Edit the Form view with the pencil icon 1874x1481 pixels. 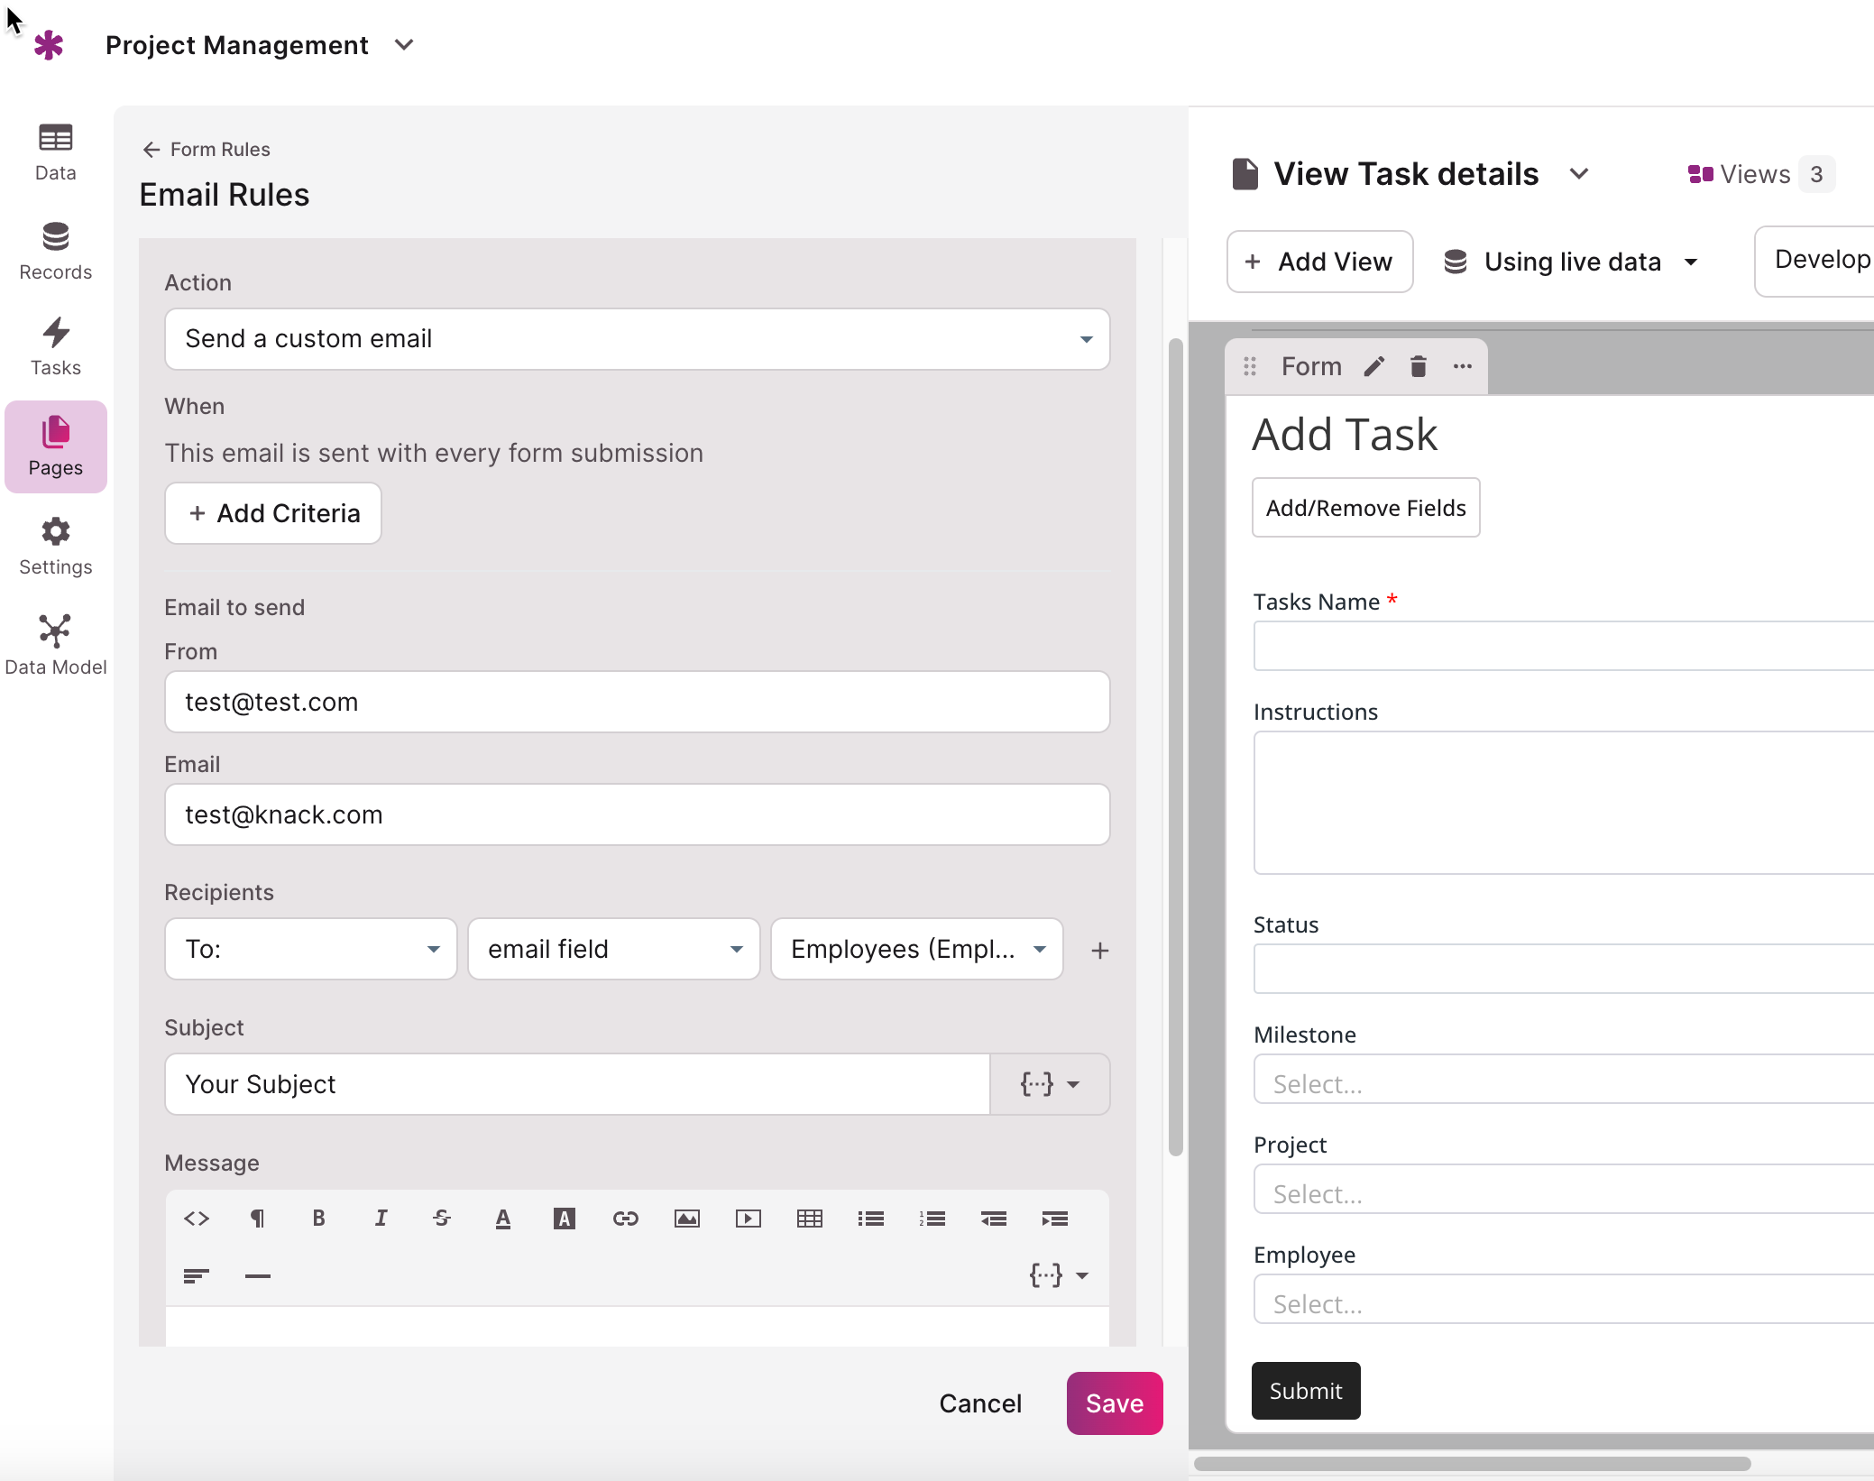tap(1374, 366)
